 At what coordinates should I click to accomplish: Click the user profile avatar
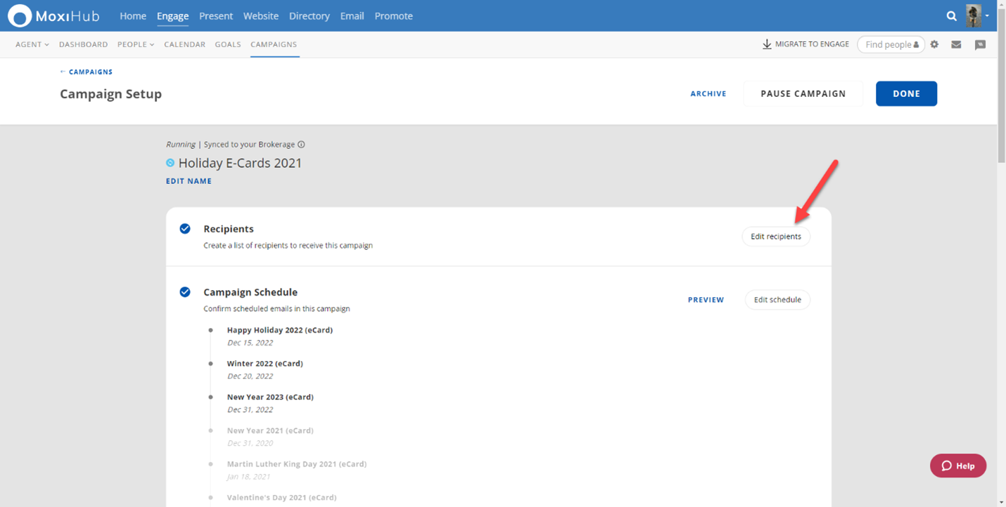(974, 15)
